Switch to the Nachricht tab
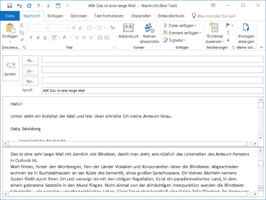The height and width of the screenshot is (200, 266). coord(32,16)
